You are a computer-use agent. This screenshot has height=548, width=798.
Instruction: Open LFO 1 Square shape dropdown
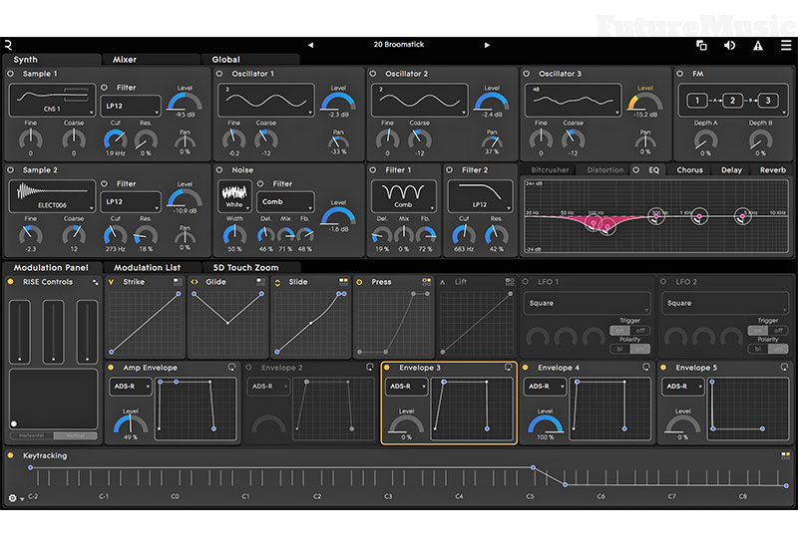pos(588,303)
